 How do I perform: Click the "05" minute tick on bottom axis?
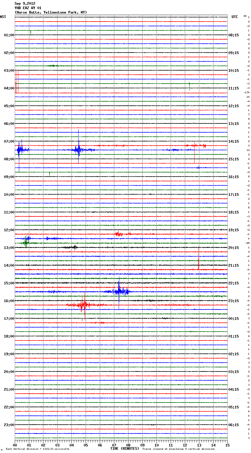[86, 445]
